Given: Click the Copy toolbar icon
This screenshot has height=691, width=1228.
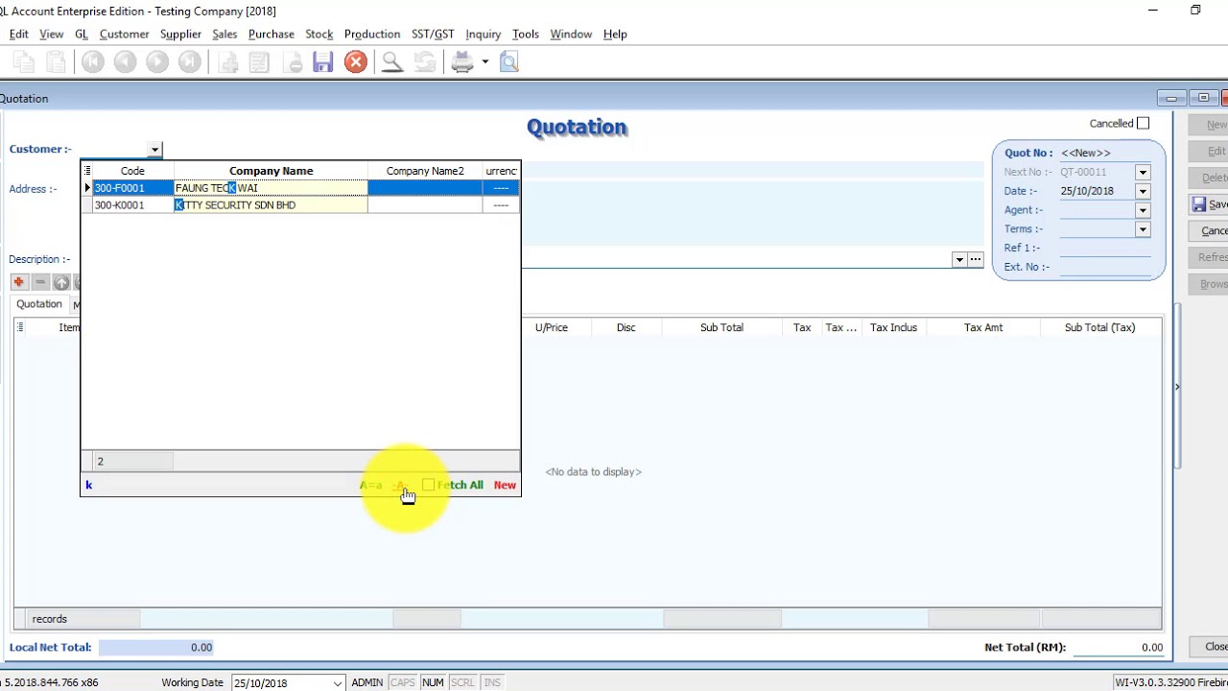Looking at the screenshot, I should [24, 62].
